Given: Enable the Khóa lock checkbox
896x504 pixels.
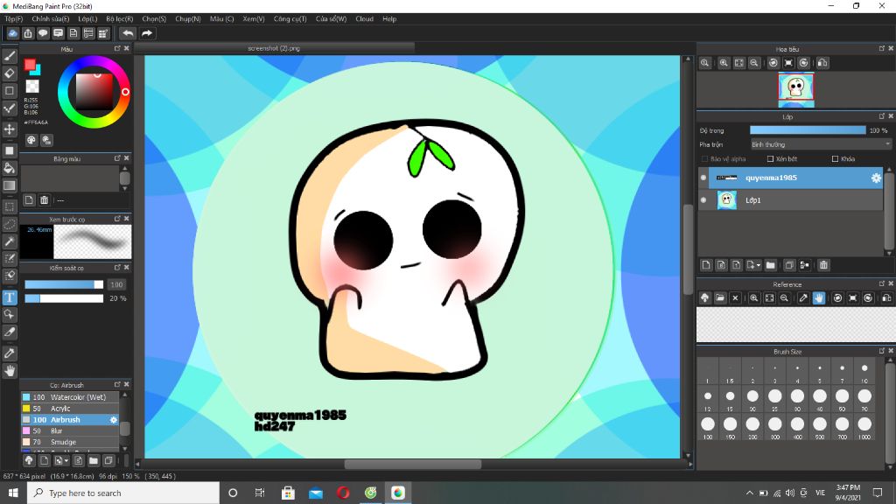Looking at the screenshot, I should point(835,159).
